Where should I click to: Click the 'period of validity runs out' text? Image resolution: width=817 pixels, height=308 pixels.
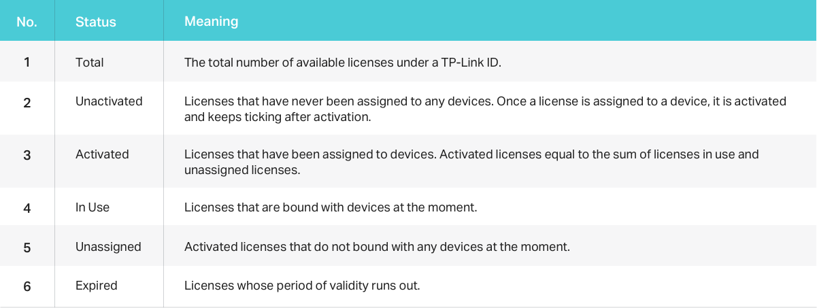(x=302, y=286)
